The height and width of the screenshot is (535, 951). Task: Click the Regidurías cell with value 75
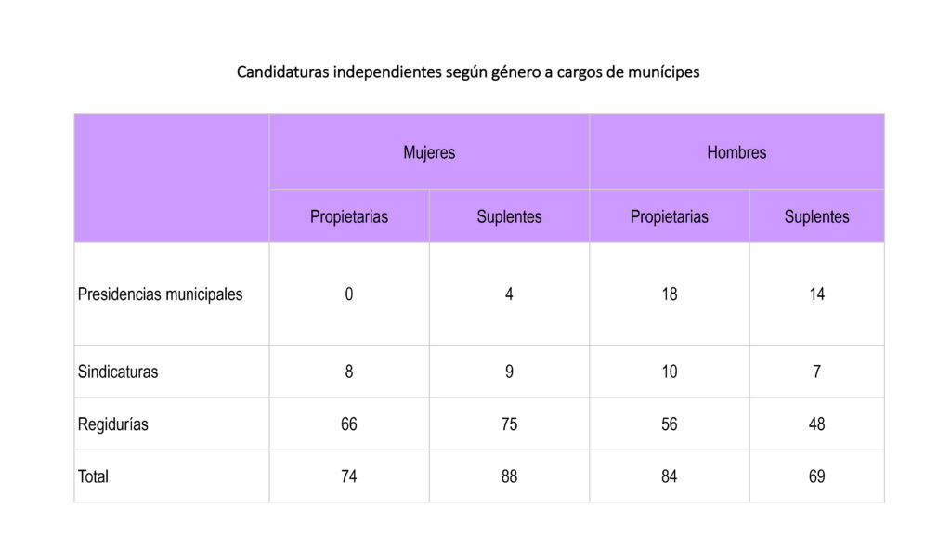tap(509, 424)
